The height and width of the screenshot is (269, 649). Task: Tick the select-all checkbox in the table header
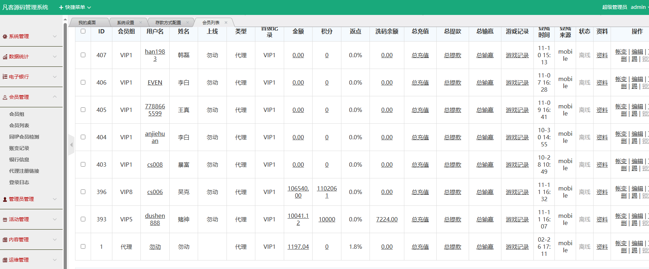tap(83, 31)
